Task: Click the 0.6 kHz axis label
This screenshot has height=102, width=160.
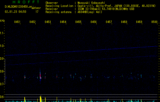Action: pos(2,97)
